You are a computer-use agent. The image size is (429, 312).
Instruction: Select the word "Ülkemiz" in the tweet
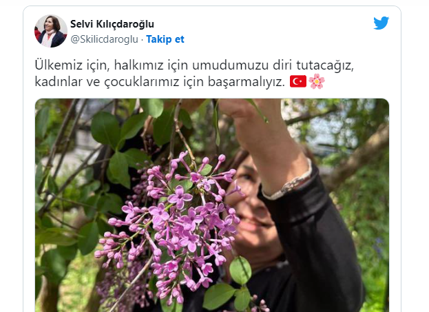point(59,65)
